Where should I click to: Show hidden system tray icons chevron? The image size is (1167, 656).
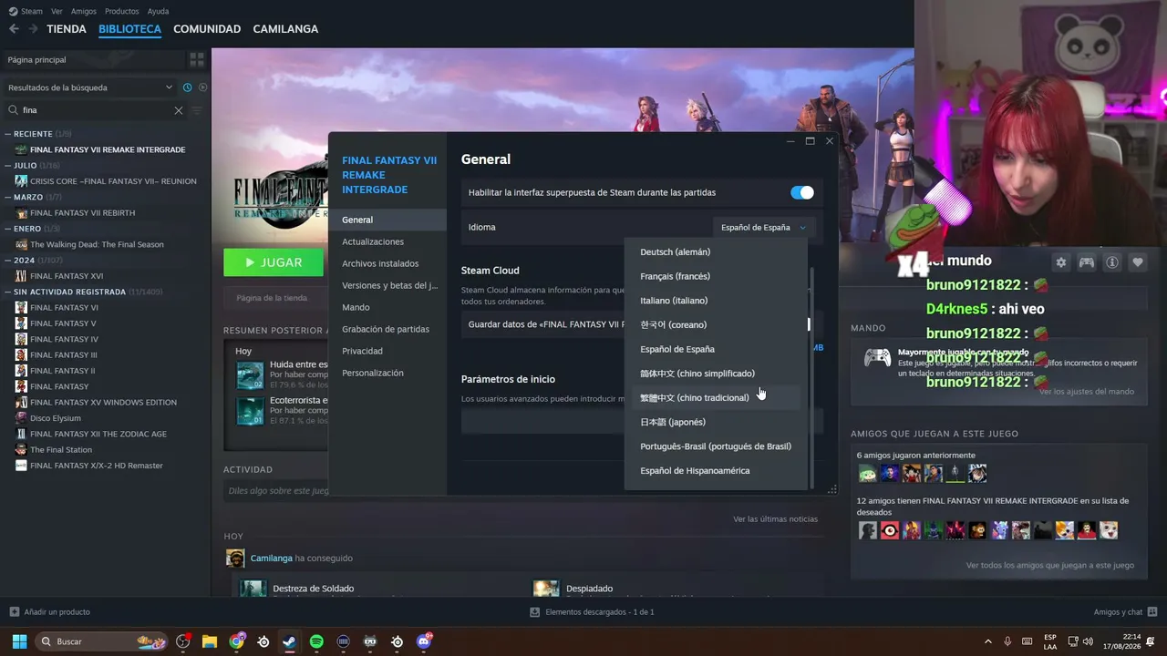[987, 641]
